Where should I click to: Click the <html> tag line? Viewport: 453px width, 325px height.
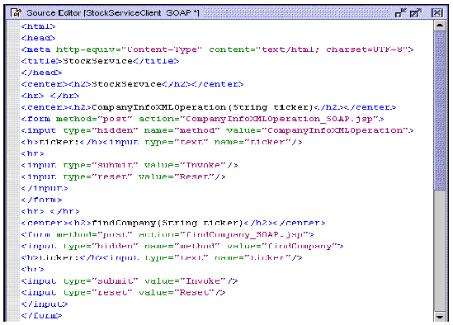pos(38,26)
